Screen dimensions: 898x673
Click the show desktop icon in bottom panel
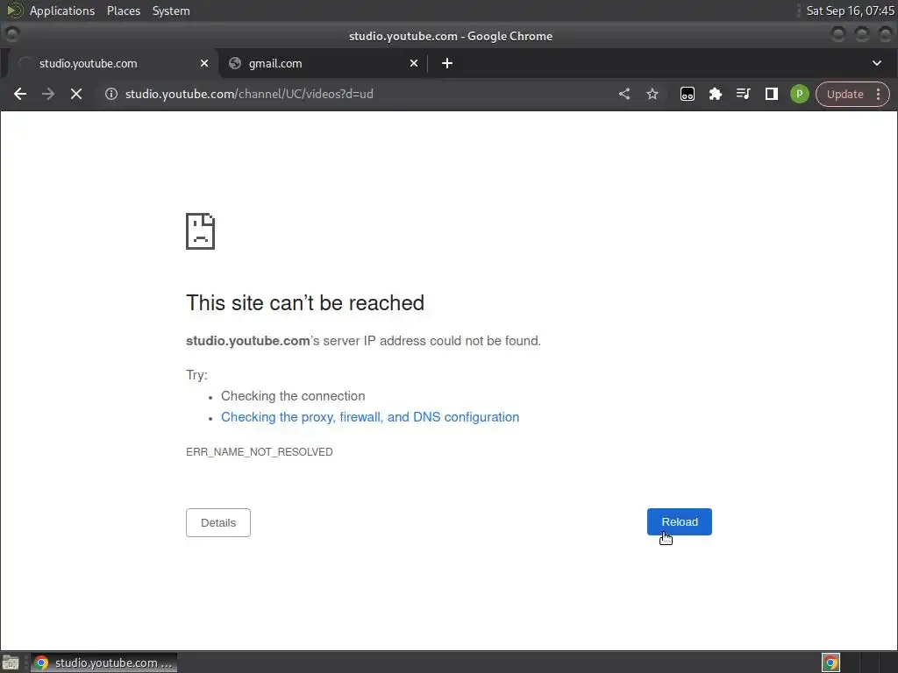(11, 662)
